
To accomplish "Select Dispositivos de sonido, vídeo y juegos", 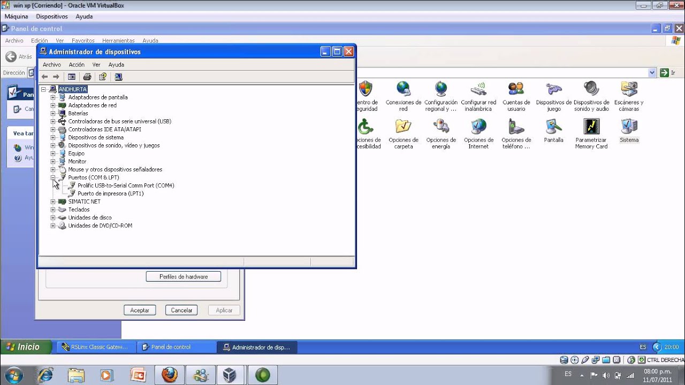I will pos(114,145).
